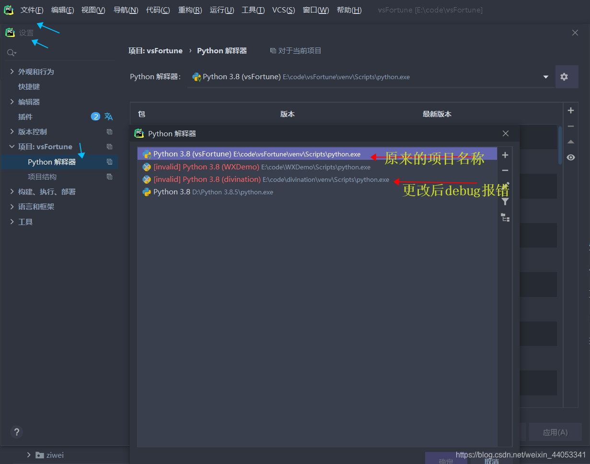Toggle show early package releases eye icon
This screenshot has height=464, width=590.
point(571,157)
